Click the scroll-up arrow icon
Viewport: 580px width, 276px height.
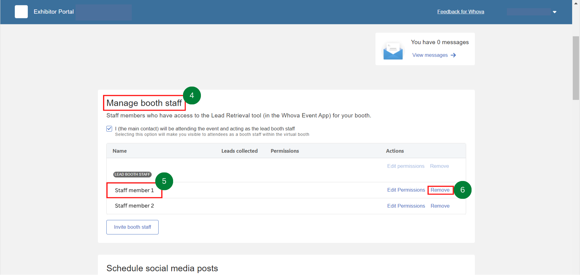[x=576, y=3]
